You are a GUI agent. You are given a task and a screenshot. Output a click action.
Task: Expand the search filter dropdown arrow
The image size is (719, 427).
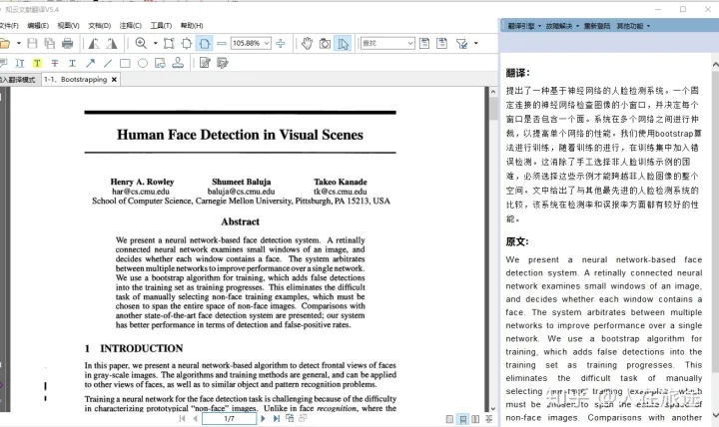click(476, 43)
